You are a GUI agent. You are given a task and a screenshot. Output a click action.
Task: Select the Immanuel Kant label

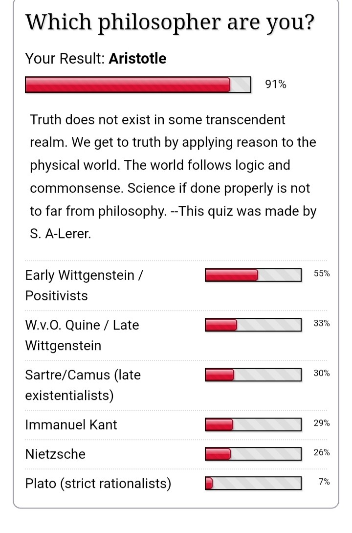tap(71, 424)
